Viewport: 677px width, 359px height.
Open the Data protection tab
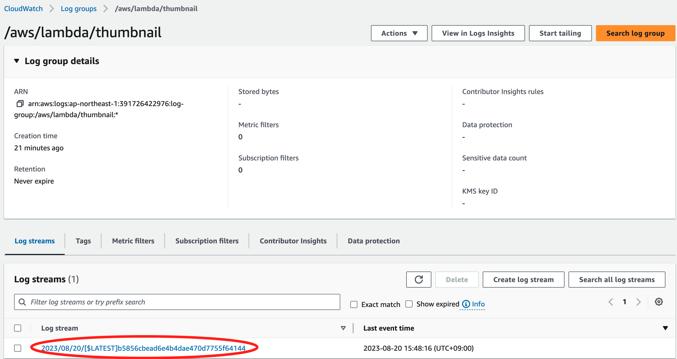[x=373, y=241]
